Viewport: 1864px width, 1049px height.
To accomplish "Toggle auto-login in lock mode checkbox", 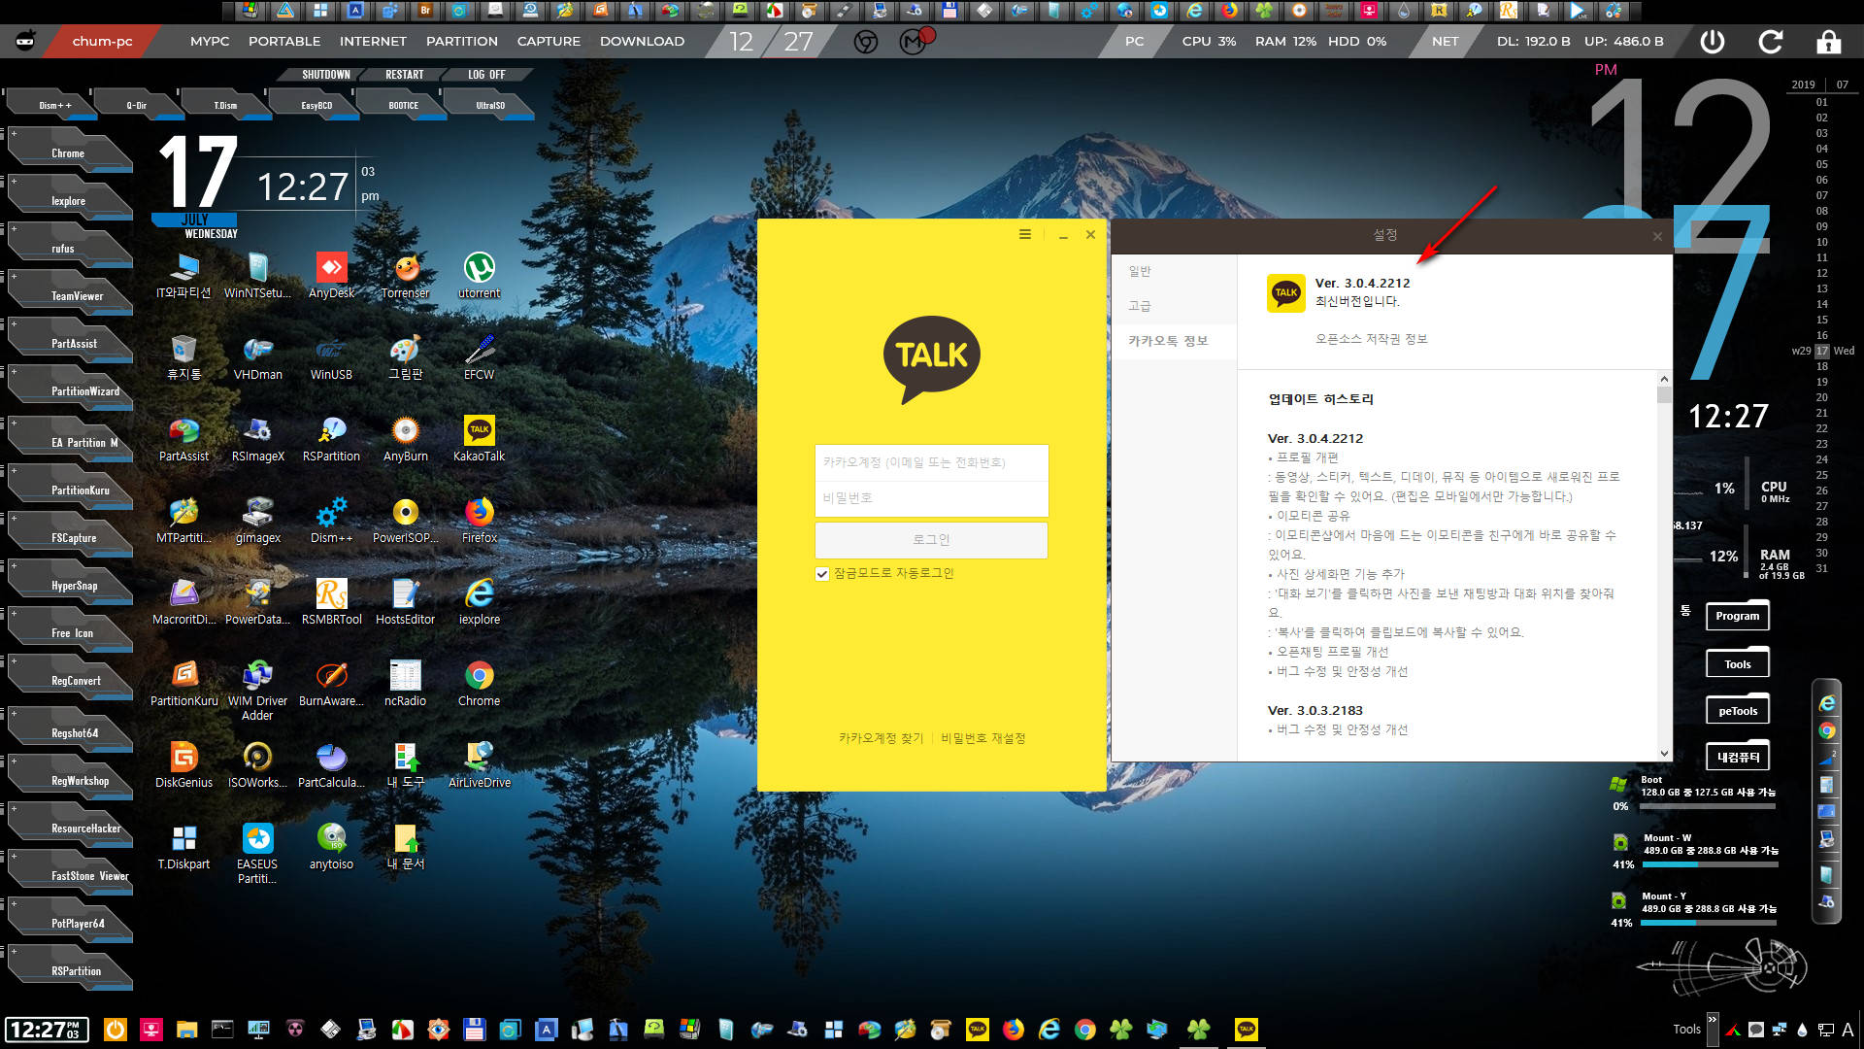I will [x=822, y=574].
